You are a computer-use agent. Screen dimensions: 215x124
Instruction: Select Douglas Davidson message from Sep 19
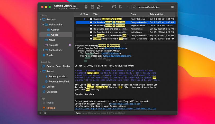point(126,35)
